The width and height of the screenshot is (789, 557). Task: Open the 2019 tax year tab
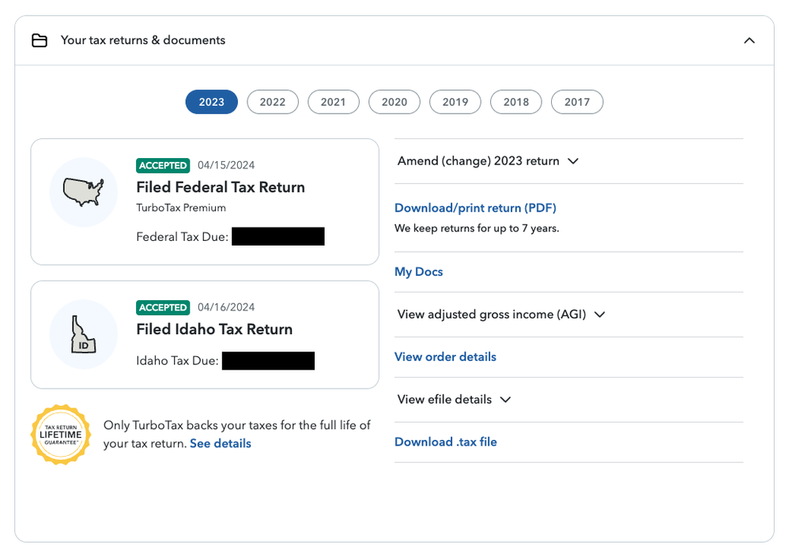455,101
